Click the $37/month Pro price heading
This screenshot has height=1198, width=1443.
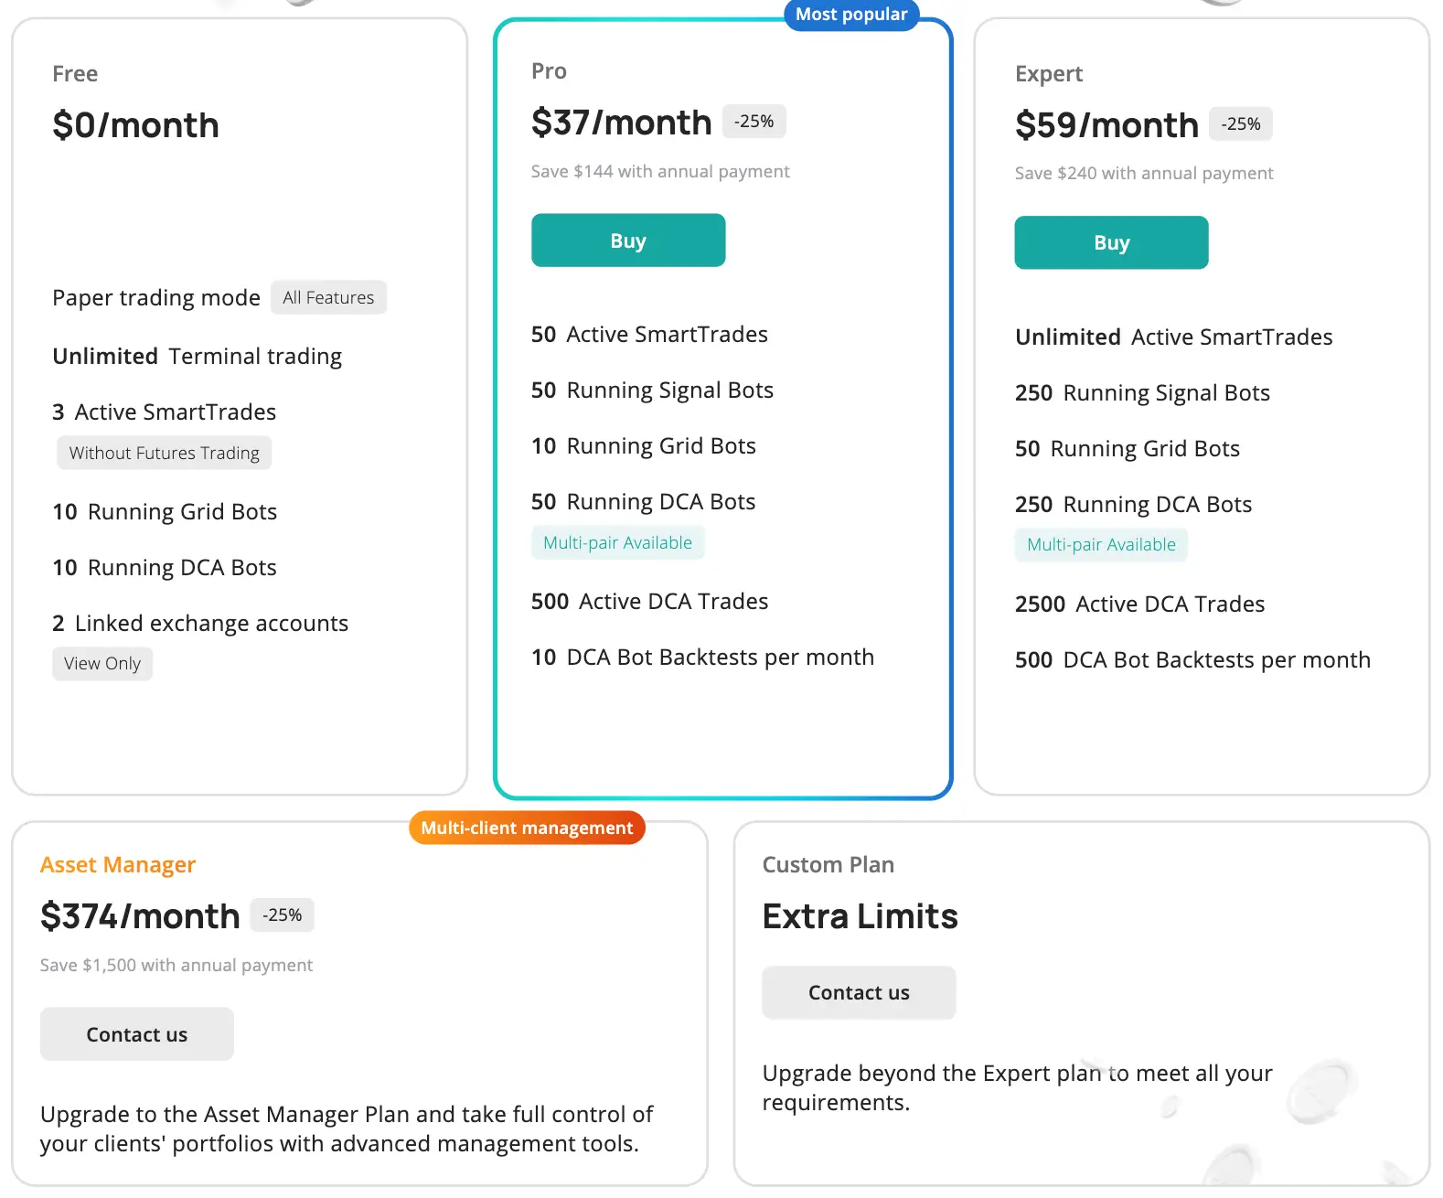(x=621, y=123)
